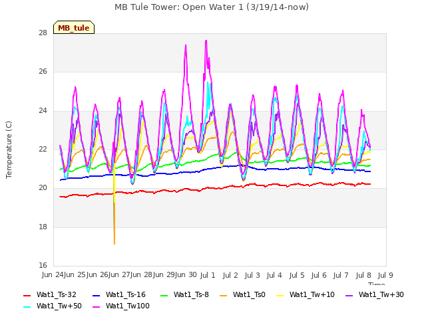
Task: Click the Jul 5 x-axis tick label
Action: point(297,275)
